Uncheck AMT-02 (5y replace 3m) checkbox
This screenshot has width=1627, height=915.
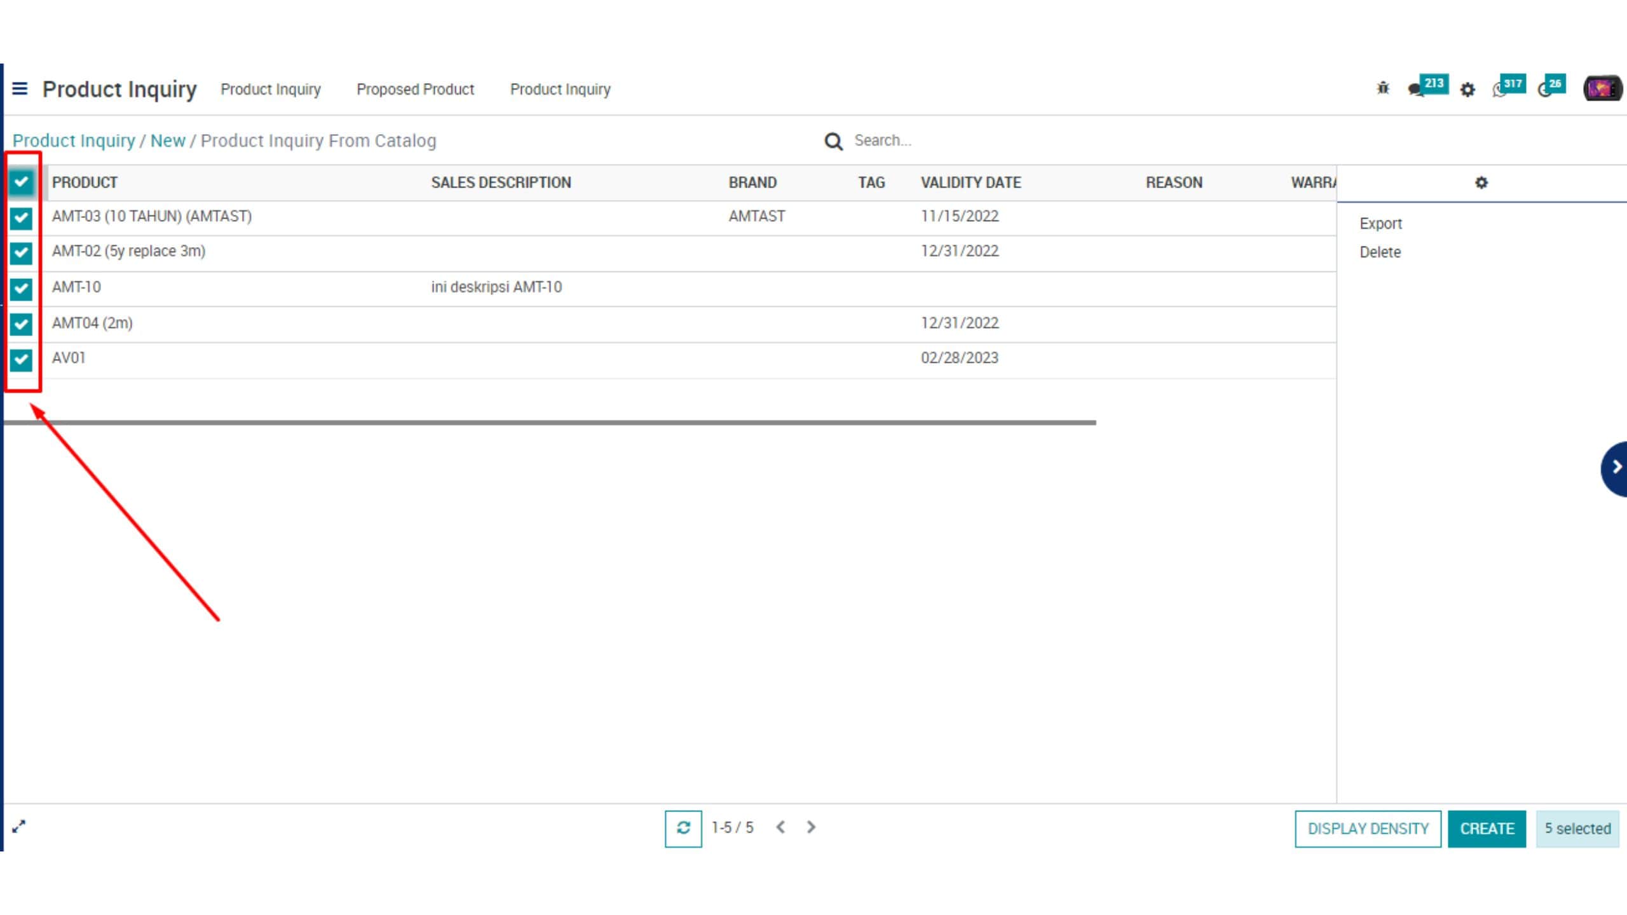click(x=21, y=253)
